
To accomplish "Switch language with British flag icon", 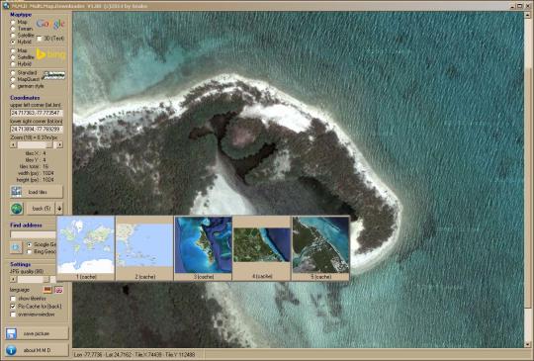I will (x=59, y=290).
